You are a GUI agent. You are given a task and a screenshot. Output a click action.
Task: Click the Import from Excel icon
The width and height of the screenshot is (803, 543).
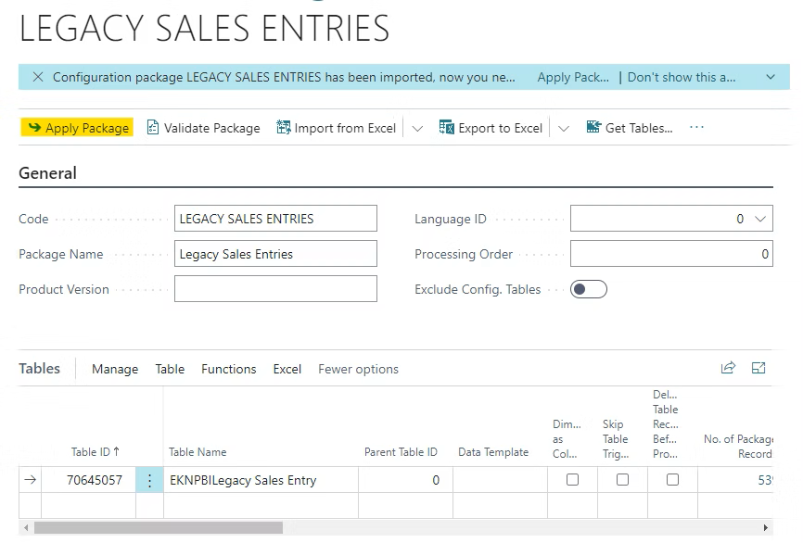point(284,128)
